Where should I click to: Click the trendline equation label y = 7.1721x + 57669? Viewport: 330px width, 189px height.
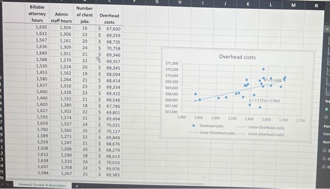click(x=264, y=100)
